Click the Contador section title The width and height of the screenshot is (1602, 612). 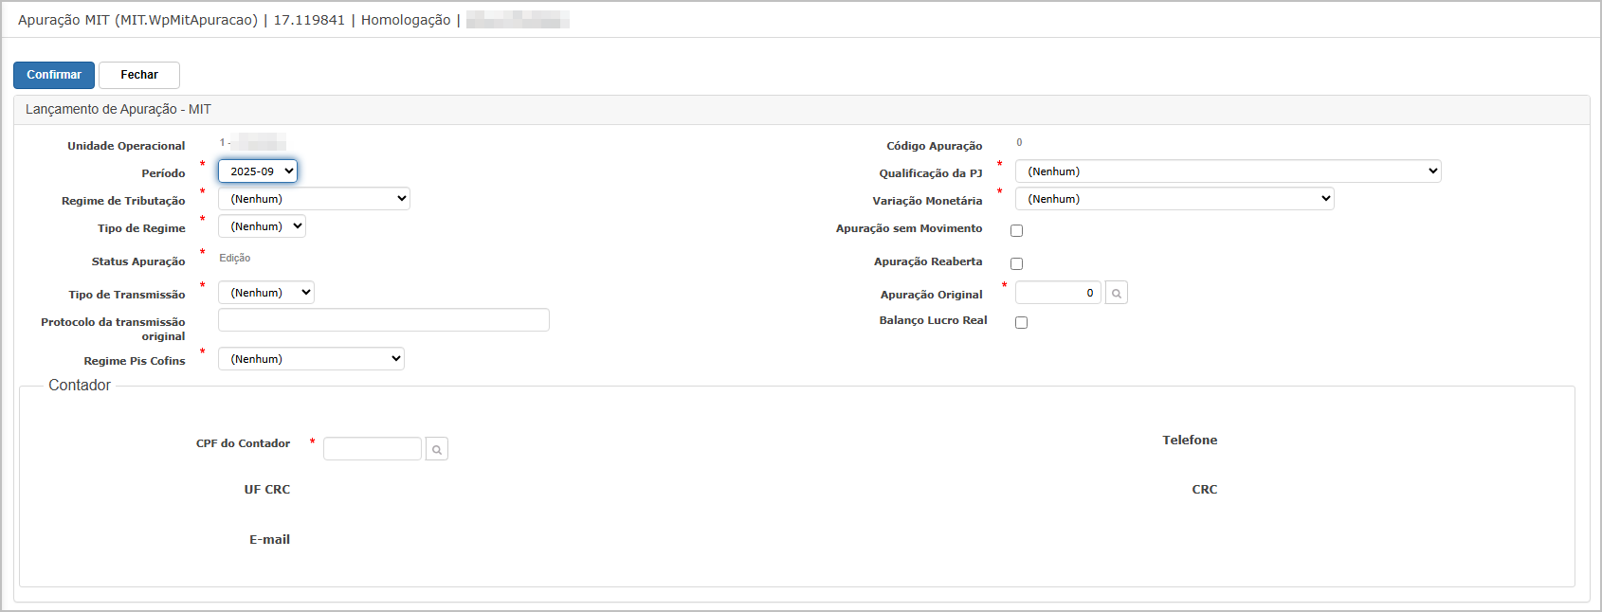click(80, 386)
